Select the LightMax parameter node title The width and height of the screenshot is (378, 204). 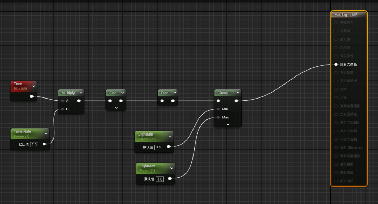click(147, 166)
